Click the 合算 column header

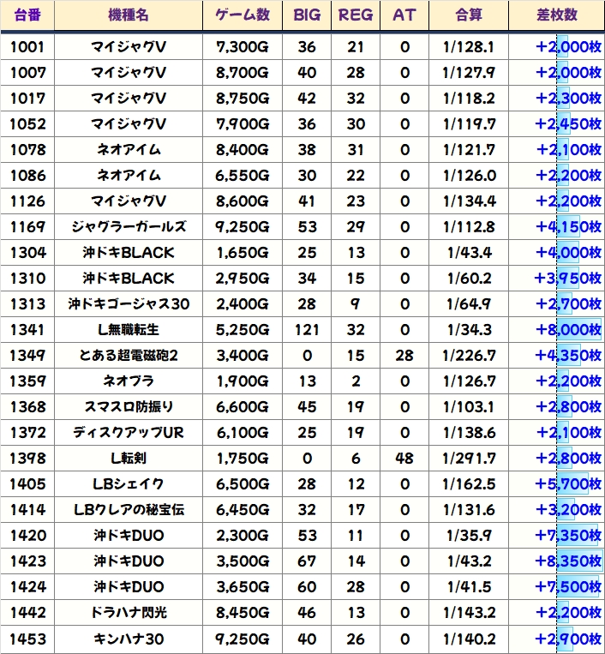point(469,15)
